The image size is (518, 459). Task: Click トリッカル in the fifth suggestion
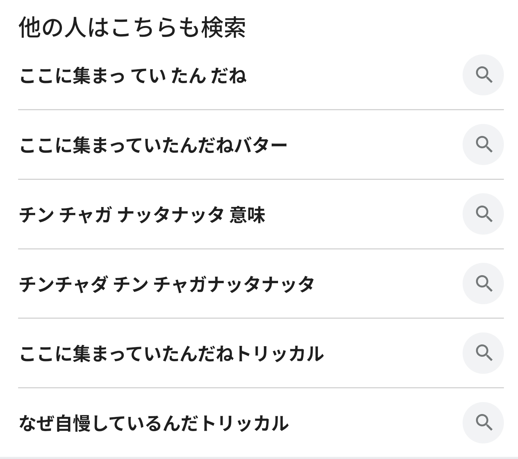[279, 354]
